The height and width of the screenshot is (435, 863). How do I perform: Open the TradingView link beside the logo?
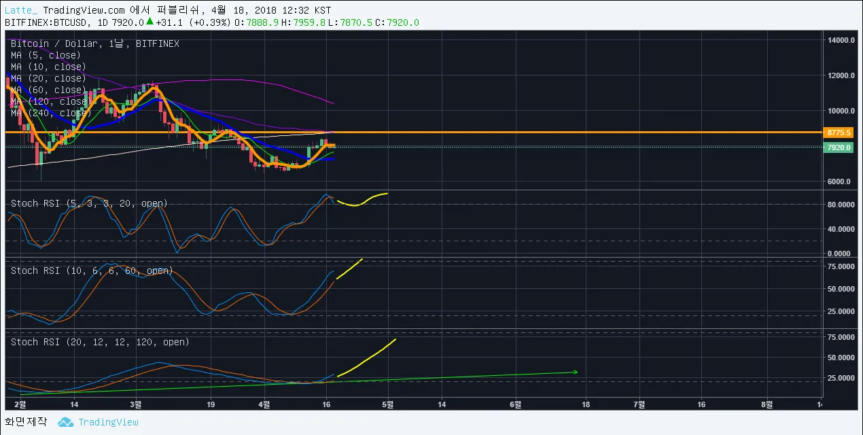coord(108,422)
